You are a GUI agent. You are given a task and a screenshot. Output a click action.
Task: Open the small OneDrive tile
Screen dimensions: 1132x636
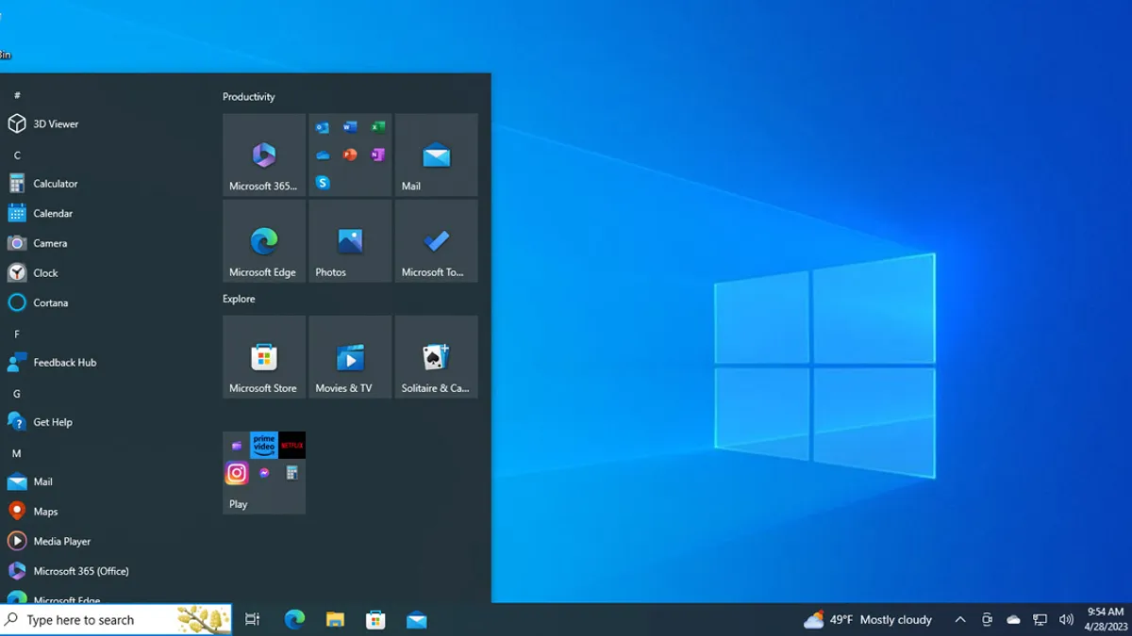[323, 155]
